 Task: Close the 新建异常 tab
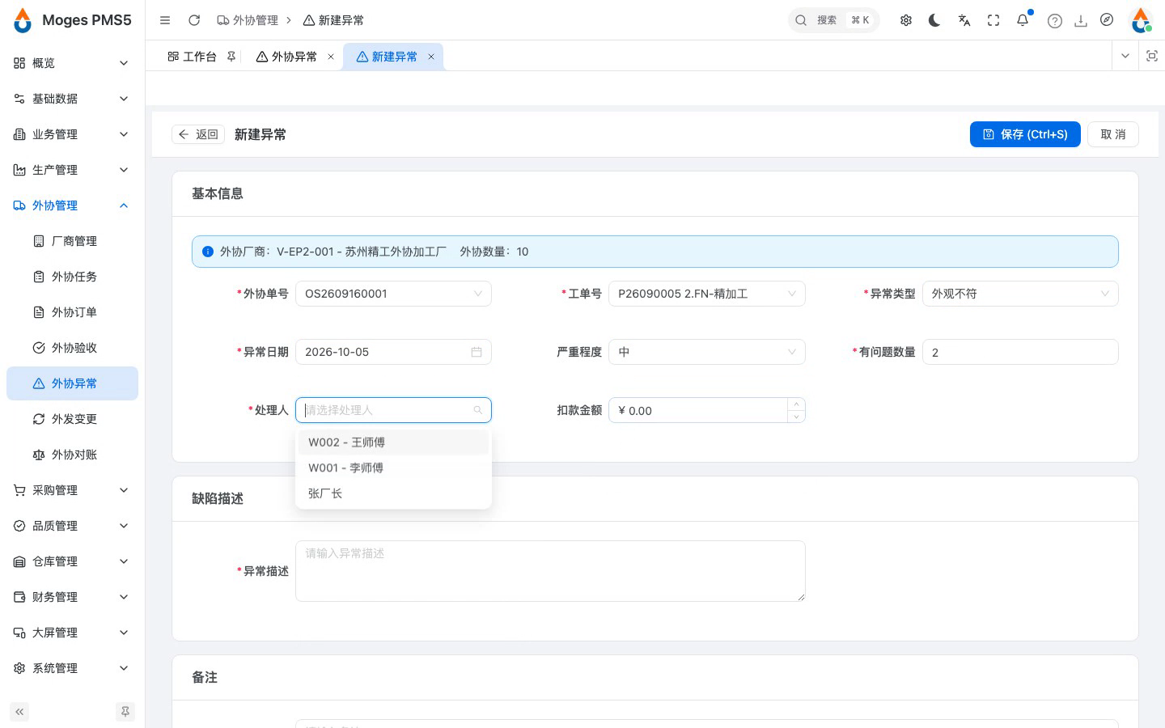point(431,57)
